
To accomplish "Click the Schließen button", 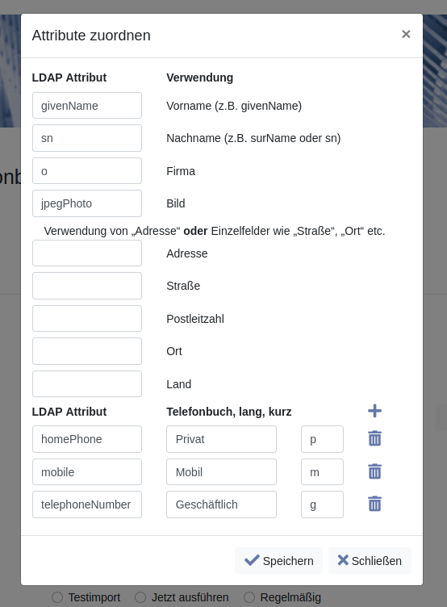I will pos(370,560).
